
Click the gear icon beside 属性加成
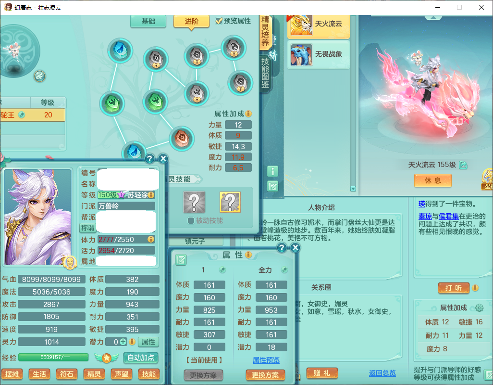tap(479, 308)
